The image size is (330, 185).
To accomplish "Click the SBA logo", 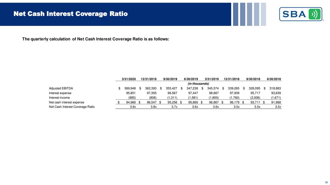I will pos(301,14).
